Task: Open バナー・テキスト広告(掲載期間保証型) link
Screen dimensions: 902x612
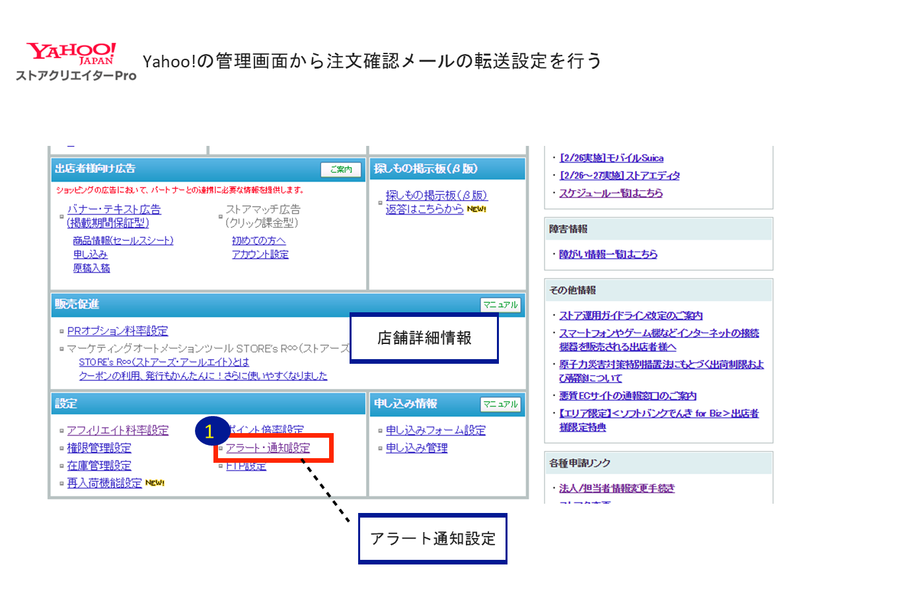Action: tap(114, 216)
